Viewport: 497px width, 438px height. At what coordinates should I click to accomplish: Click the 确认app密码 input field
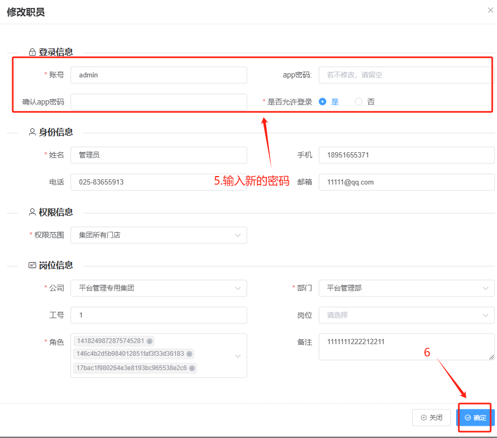[x=159, y=102]
